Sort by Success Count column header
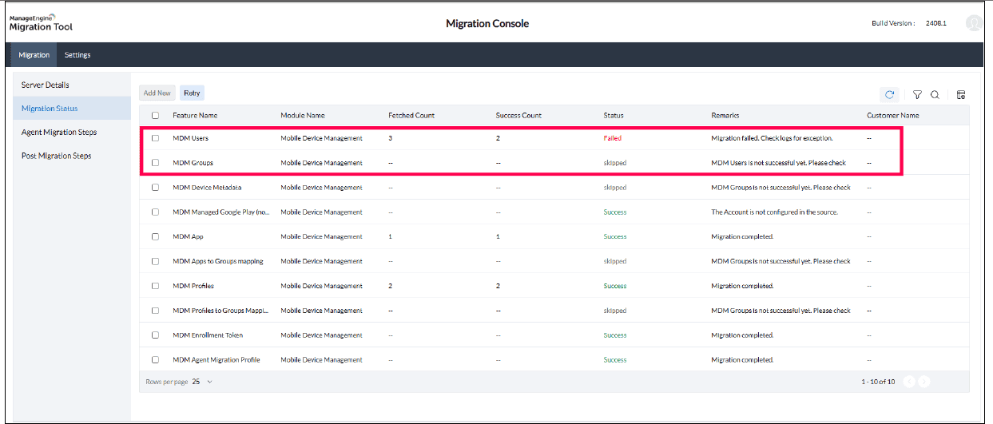This screenshot has width=993, height=424. [x=519, y=116]
